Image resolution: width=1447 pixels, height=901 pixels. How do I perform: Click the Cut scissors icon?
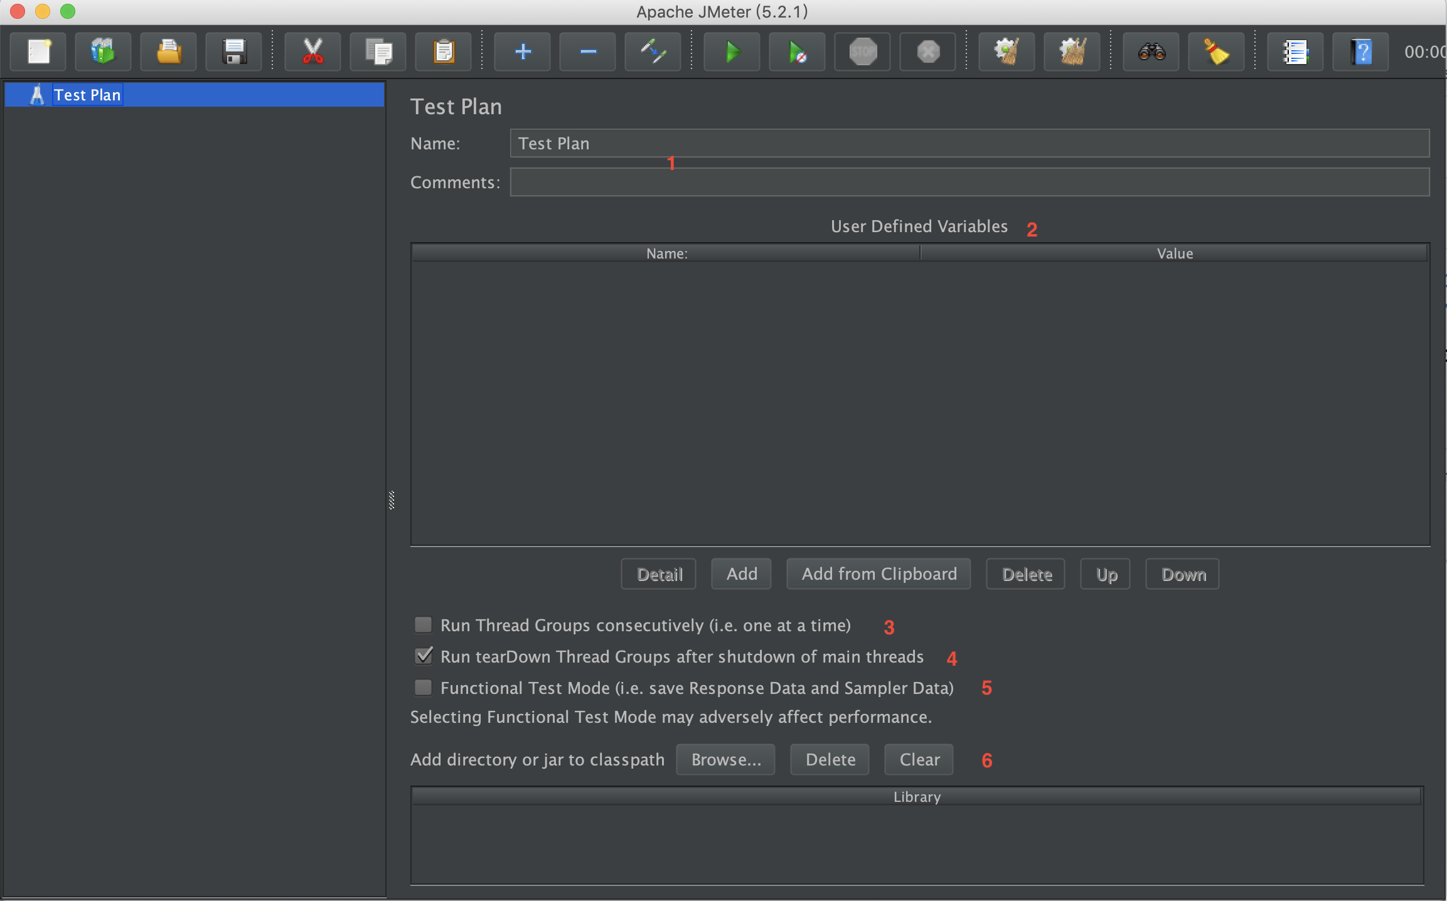[312, 51]
